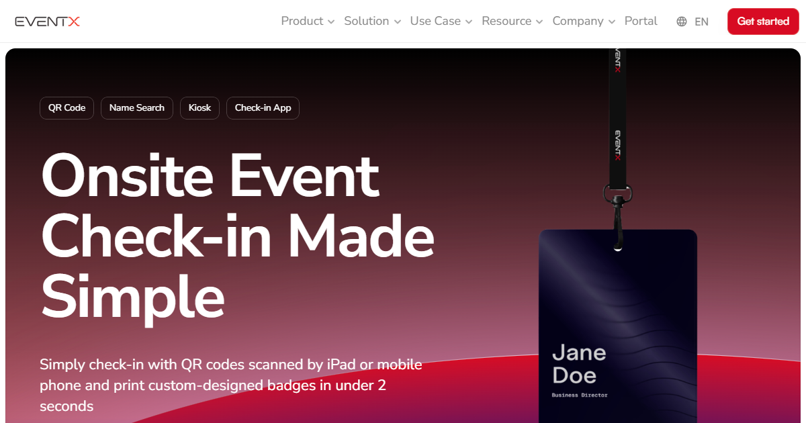Click the EN language selector

coord(701,21)
